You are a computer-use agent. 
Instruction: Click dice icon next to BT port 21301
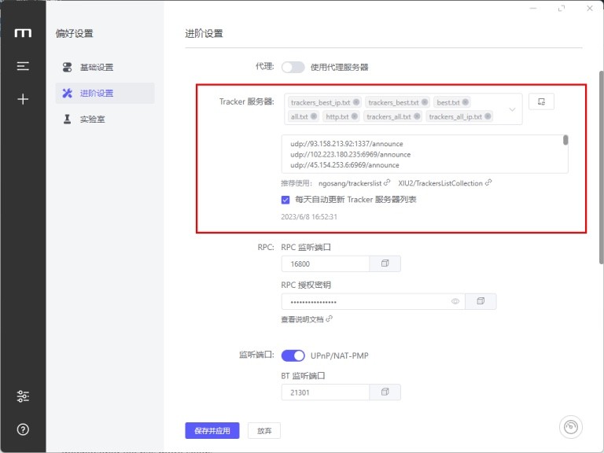tap(385, 392)
